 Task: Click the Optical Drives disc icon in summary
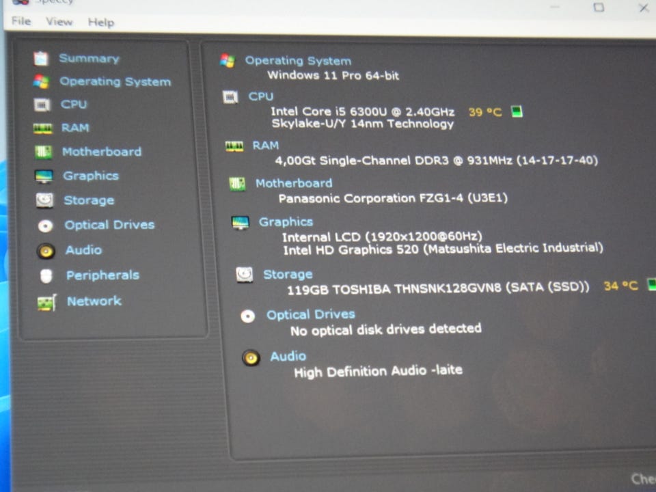click(247, 316)
